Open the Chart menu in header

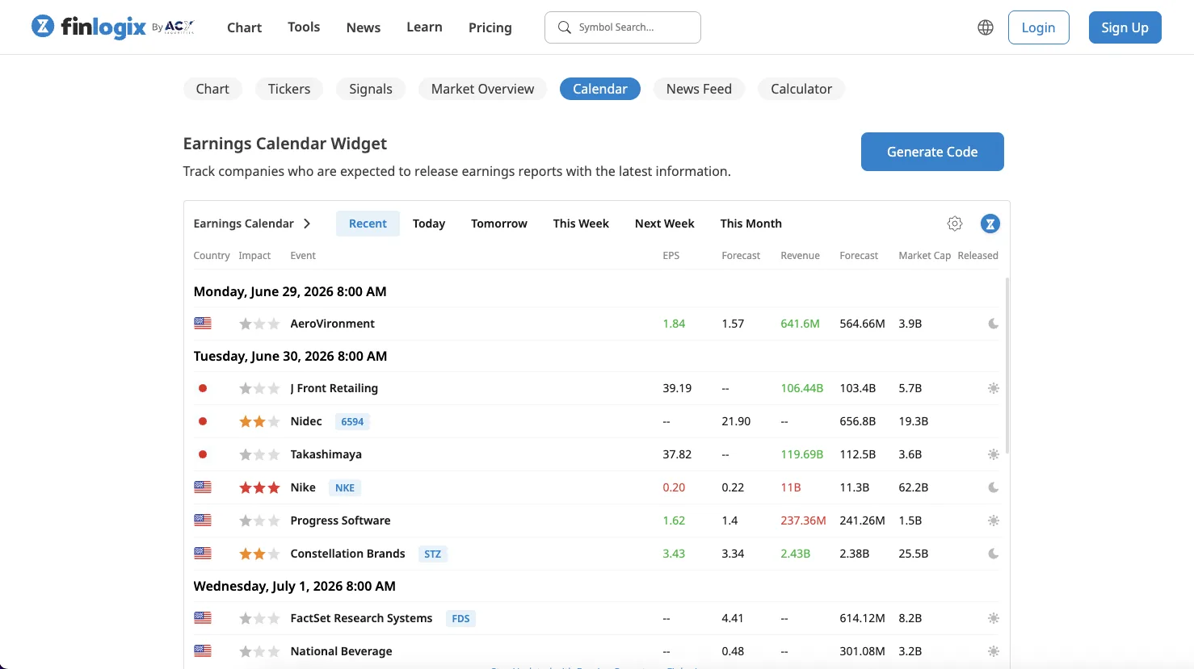pyautogui.click(x=244, y=27)
